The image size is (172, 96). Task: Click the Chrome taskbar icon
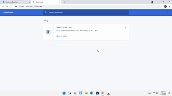(103, 93)
